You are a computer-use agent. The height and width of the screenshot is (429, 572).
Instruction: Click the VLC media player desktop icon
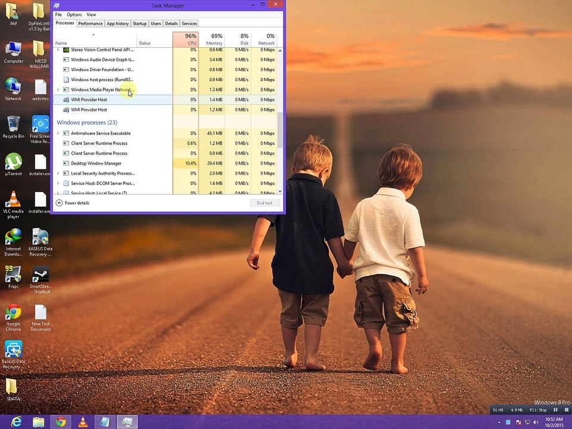pyautogui.click(x=13, y=204)
